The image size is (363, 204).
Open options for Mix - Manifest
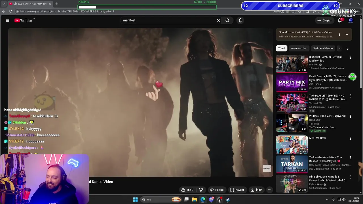pyautogui.click(x=351, y=138)
